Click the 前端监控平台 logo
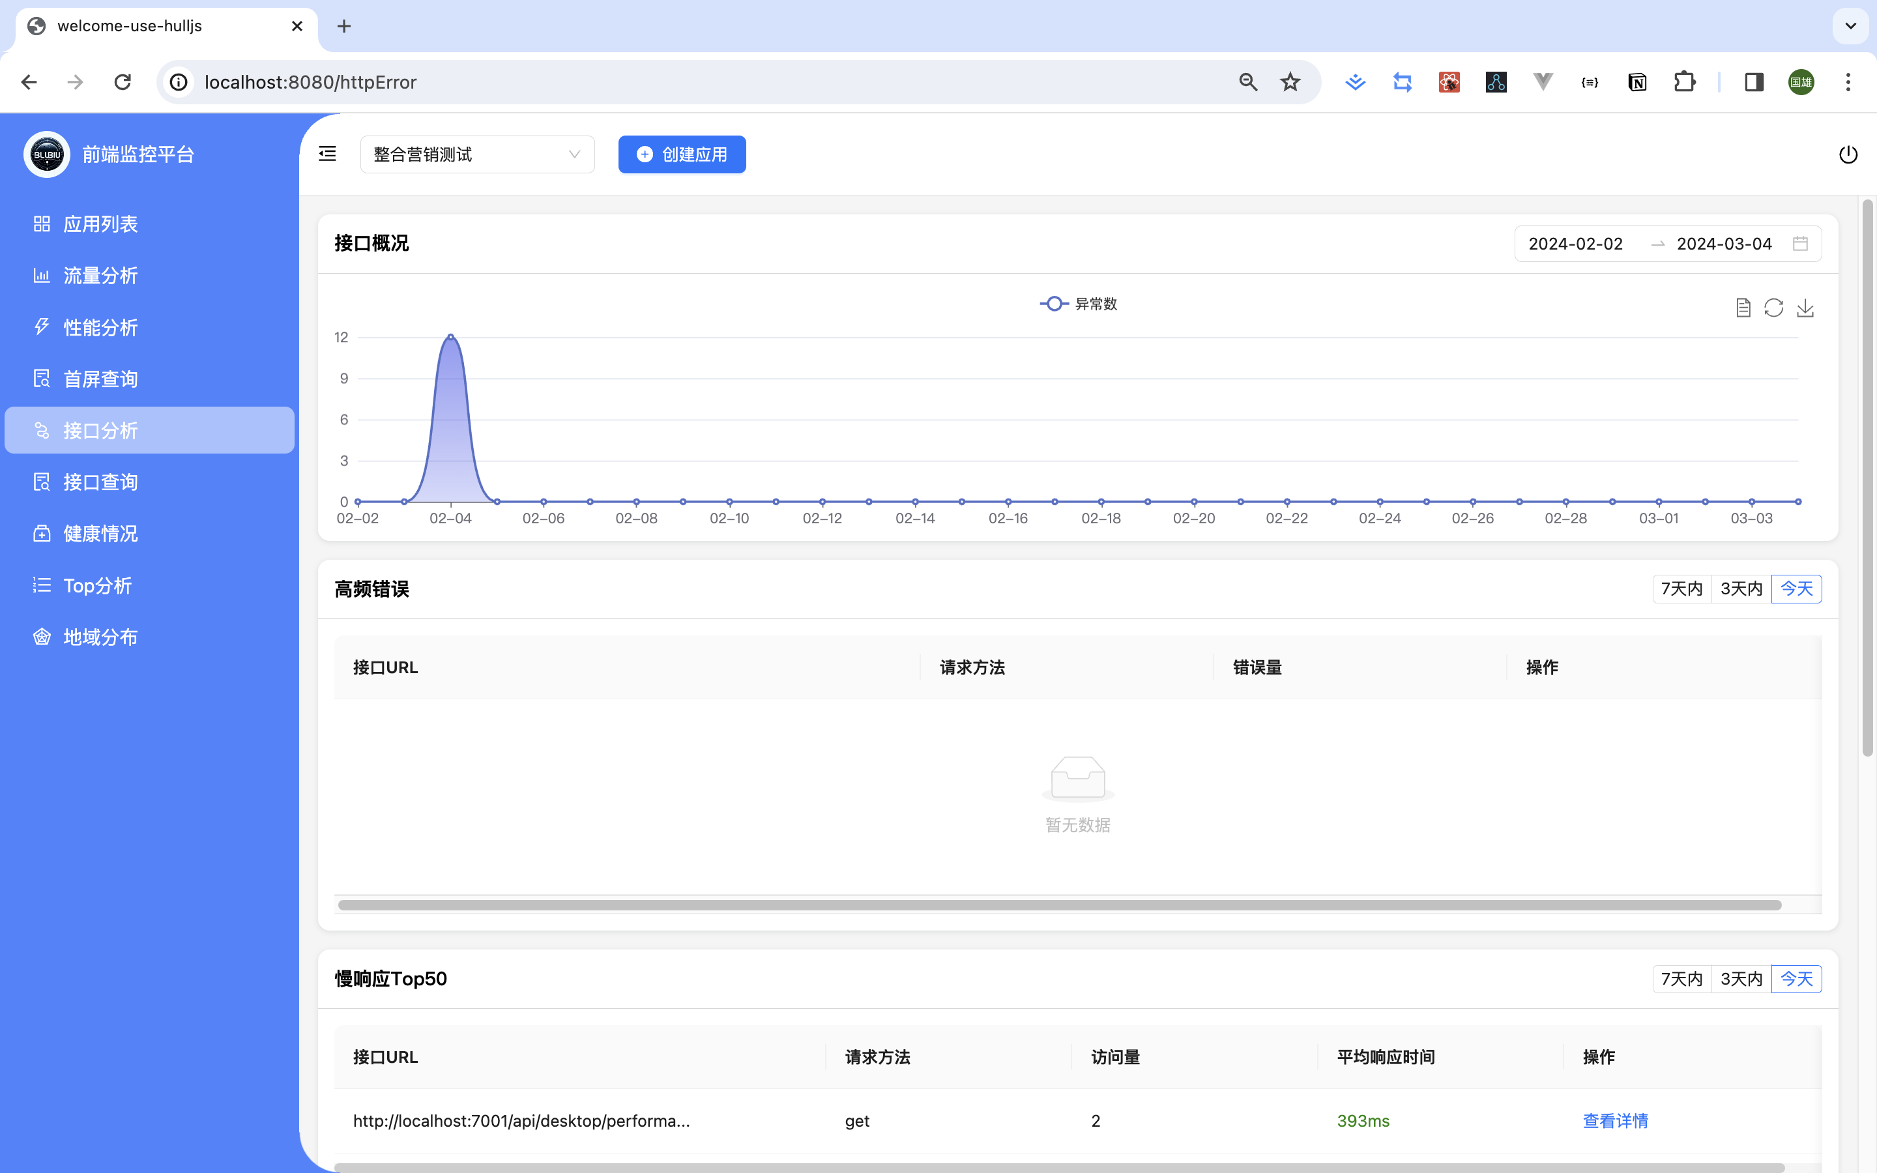 [x=46, y=154]
